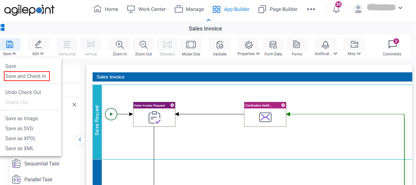416x185 pixels.
Task: Click the Save floppy disk icon
Action: pyautogui.click(x=10, y=44)
